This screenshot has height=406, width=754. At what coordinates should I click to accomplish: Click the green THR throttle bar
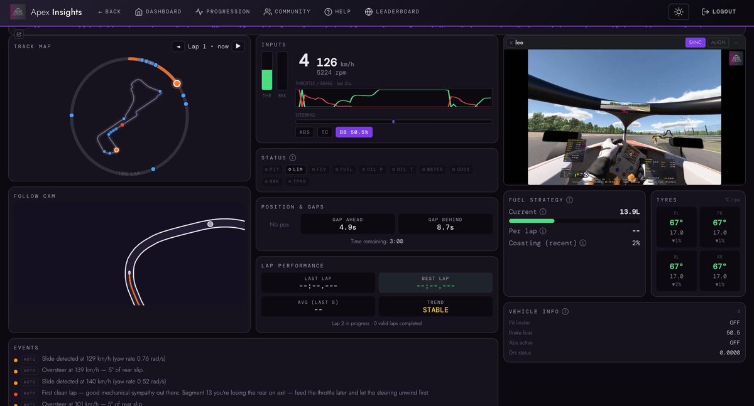(267, 80)
